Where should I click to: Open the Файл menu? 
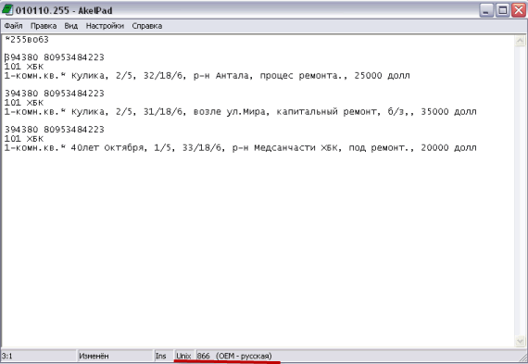click(x=13, y=26)
